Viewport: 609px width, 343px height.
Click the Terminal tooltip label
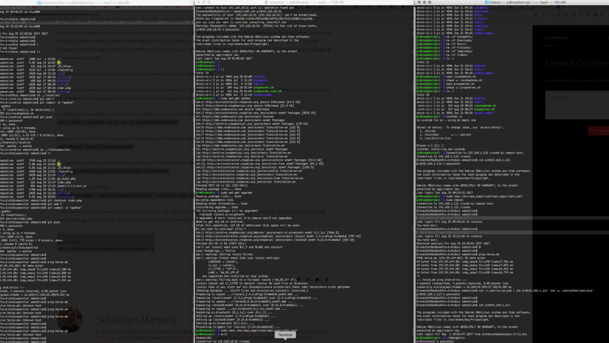(285, 335)
